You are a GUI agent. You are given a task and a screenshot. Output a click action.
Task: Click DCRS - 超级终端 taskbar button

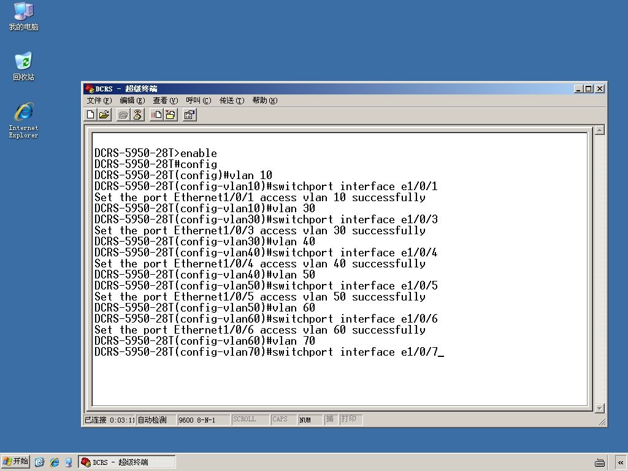pyautogui.click(x=126, y=462)
